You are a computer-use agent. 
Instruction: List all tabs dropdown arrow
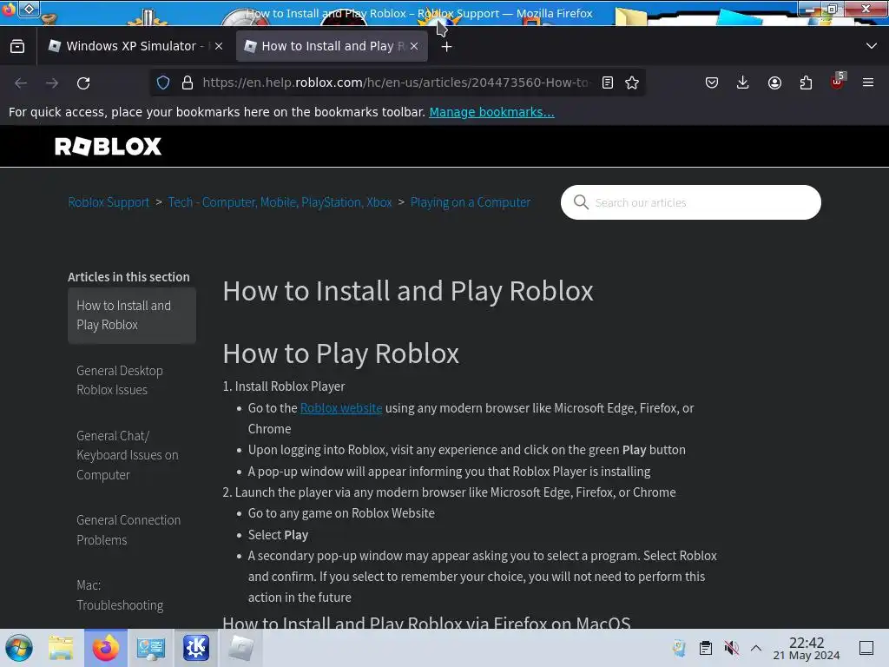[x=872, y=46]
